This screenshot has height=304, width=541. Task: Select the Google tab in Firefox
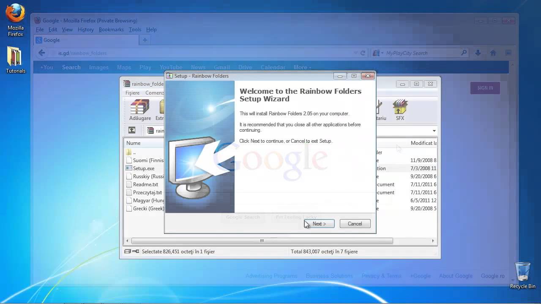click(x=86, y=40)
